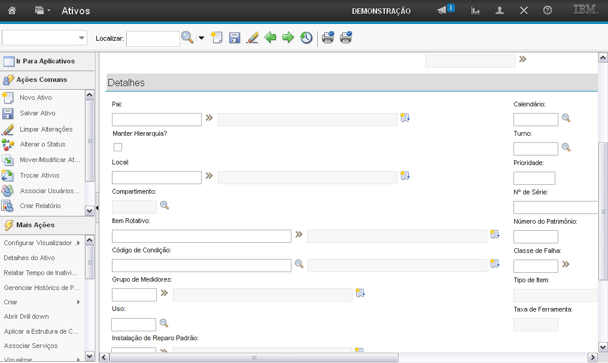Click the magnifier next to Calendário field
This screenshot has height=363, width=608.
[566, 118]
